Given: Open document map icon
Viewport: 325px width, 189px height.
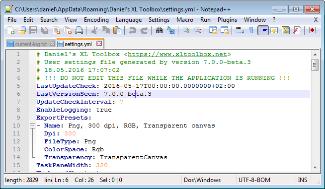Looking at the screenshot, I should pyautogui.click(x=286, y=31).
